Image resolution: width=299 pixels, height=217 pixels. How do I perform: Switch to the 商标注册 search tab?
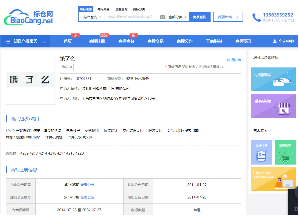point(86,9)
